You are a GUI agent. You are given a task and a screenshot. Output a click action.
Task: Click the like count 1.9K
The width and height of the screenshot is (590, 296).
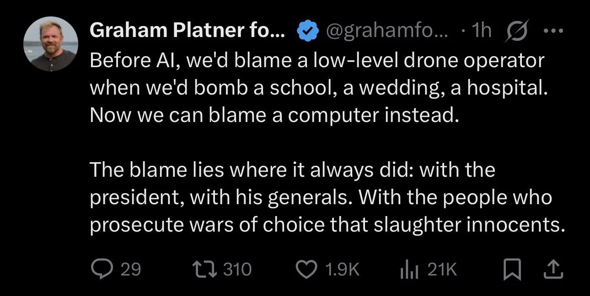click(342, 270)
